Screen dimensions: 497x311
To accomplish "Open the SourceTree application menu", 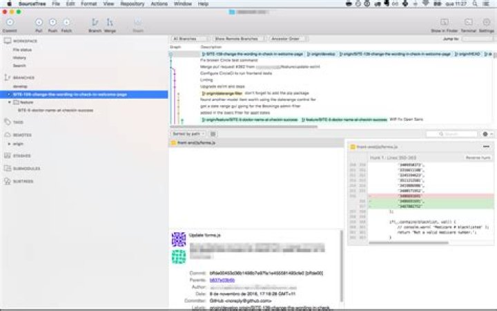I will coord(32,4).
